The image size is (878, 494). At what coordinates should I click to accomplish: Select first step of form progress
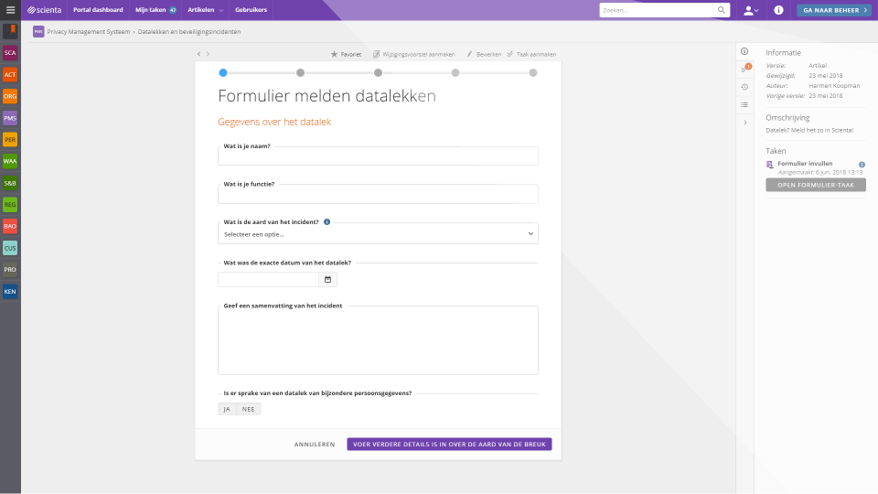223,73
